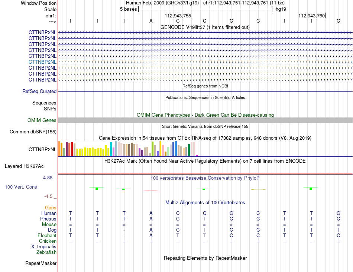The image size is (353, 272).
Task: Click the Zebrafish species label
Action: (x=46, y=252)
